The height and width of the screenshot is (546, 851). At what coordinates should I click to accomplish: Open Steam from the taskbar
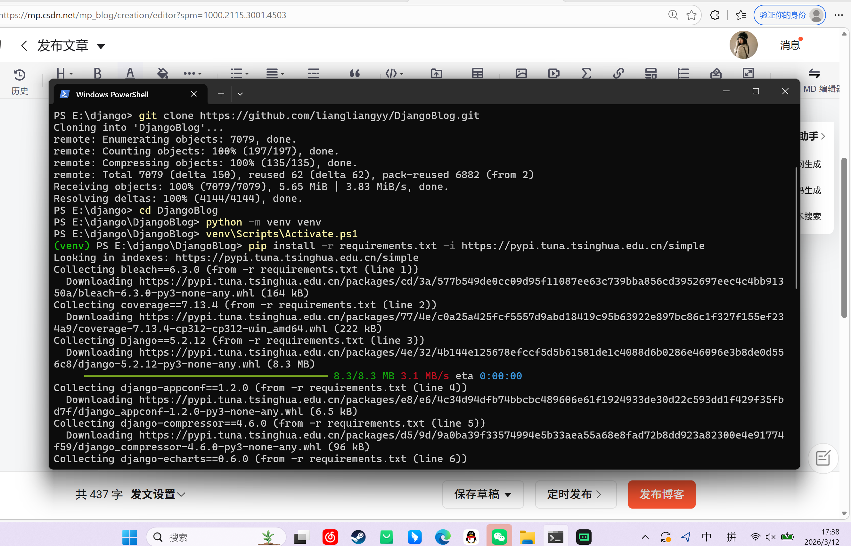[x=358, y=537]
